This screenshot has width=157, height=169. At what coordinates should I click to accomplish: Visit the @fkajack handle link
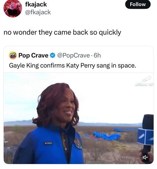38,12
